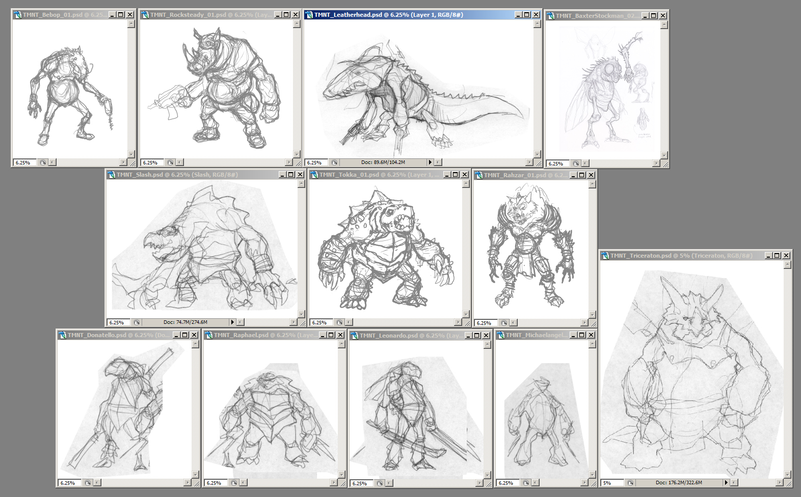Minimize the TMNT_Slash.psd window
The image size is (801, 497).
click(x=282, y=175)
